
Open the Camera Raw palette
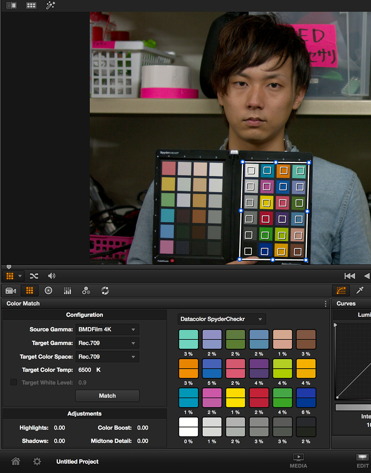pyautogui.click(x=11, y=291)
